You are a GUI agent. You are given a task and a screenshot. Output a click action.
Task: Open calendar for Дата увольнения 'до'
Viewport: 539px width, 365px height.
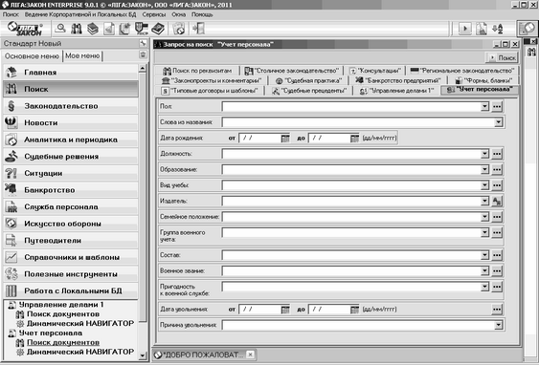(x=355, y=310)
